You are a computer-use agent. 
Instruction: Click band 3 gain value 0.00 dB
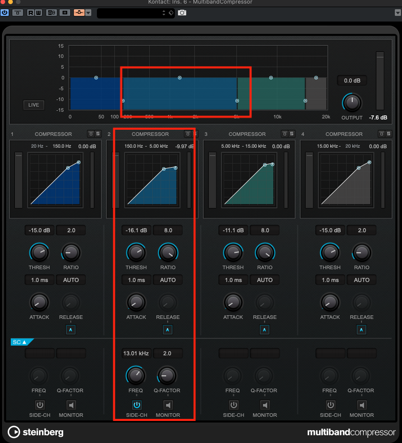(x=281, y=146)
